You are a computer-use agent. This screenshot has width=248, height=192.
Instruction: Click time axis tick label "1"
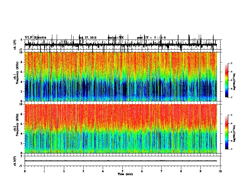point(44,171)
